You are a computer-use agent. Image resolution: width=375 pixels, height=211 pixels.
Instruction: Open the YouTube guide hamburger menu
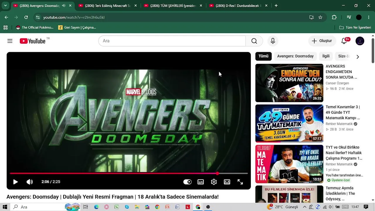(10, 41)
